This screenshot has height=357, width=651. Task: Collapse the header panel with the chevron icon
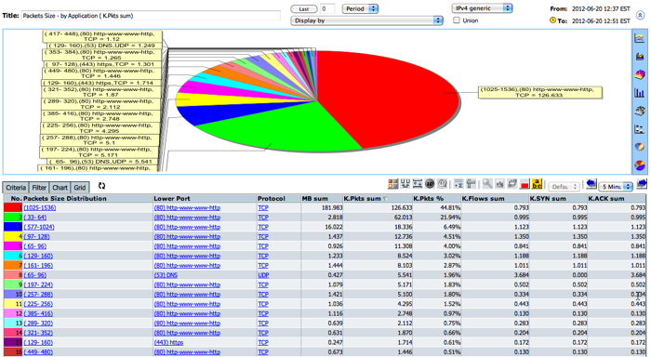(x=640, y=16)
